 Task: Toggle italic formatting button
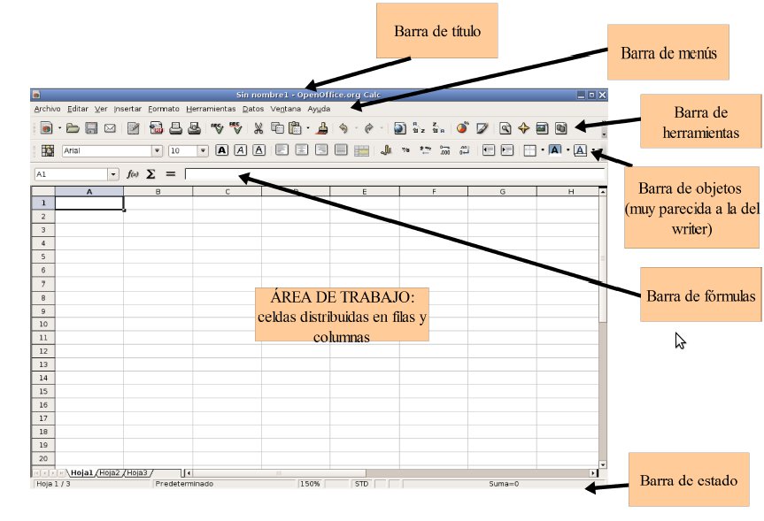click(x=241, y=151)
